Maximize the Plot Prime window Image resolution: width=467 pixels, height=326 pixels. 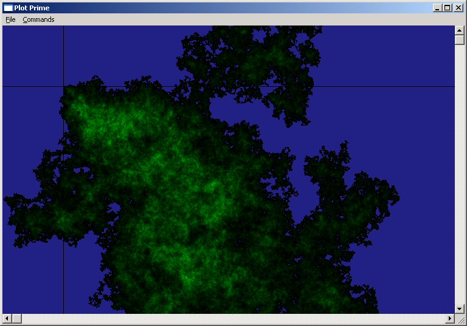click(448, 8)
